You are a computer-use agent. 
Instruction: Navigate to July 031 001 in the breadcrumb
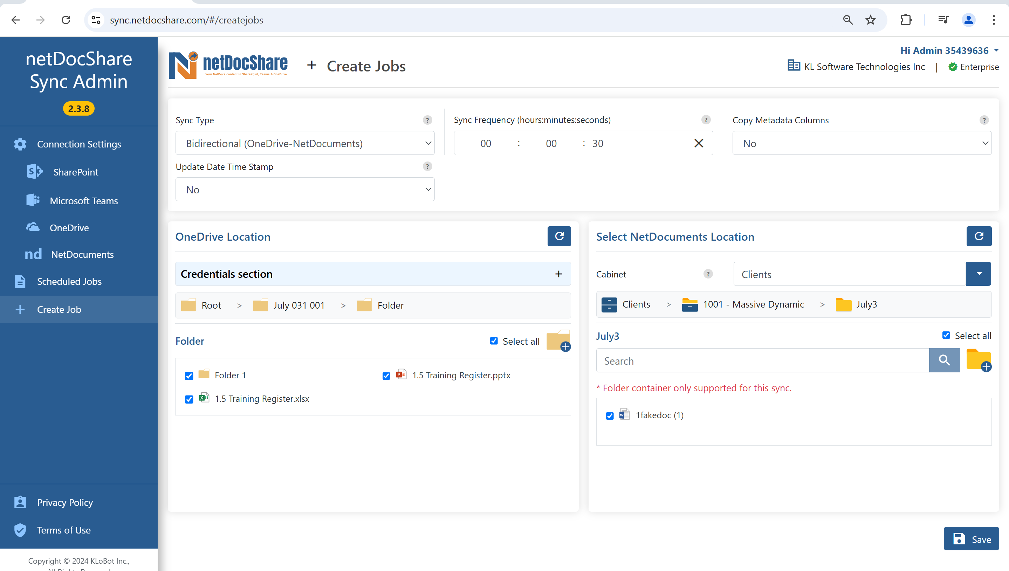pos(298,305)
